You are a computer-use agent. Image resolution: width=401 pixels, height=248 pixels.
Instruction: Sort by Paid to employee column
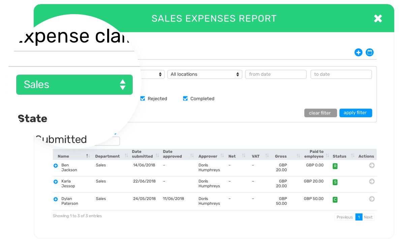pos(314,154)
